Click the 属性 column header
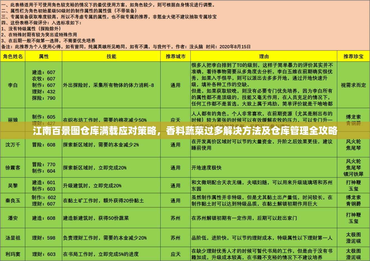 point(44,56)
